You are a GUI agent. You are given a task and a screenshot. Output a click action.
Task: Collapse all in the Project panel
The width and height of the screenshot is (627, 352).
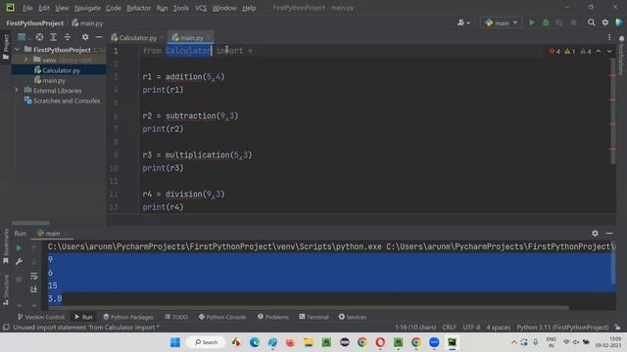[68, 37]
